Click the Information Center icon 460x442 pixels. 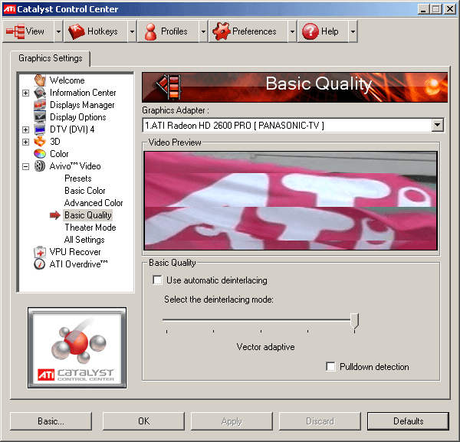(40, 93)
